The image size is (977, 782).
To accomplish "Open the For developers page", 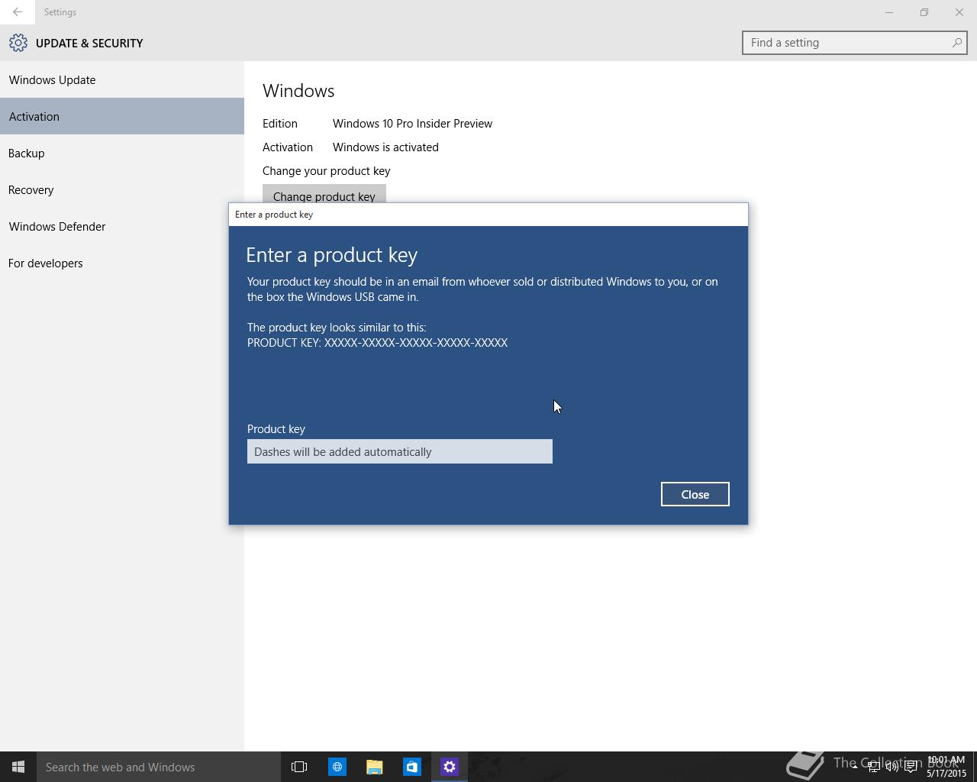I will pyautogui.click(x=122, y=263).
